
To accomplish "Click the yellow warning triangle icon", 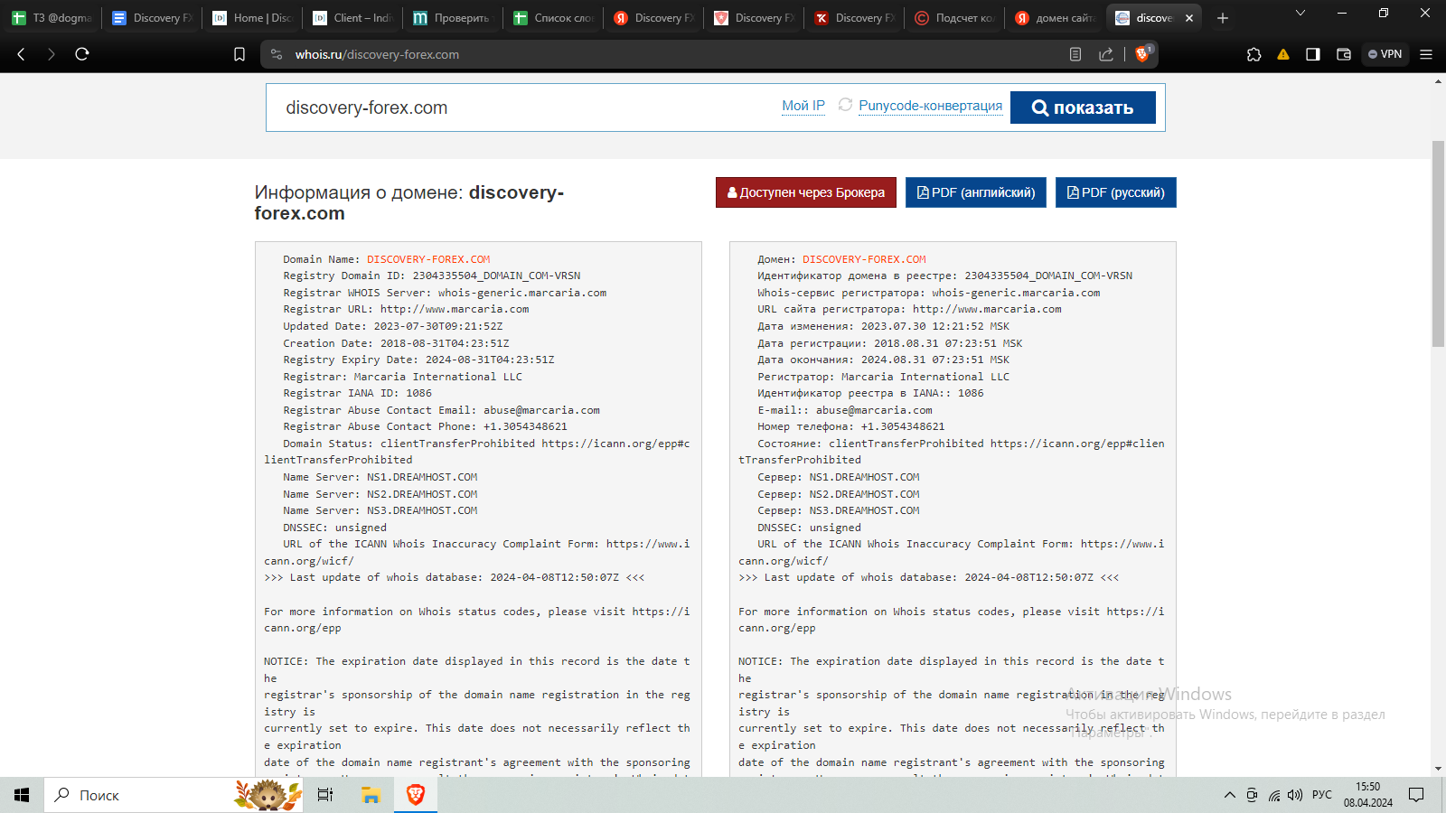I will pyautogui.click(x=1283, y=54).
